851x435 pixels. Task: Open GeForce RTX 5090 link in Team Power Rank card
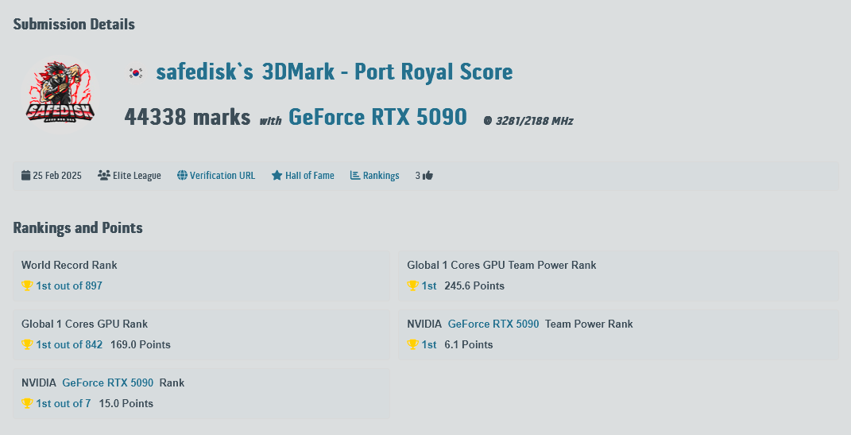493,324
